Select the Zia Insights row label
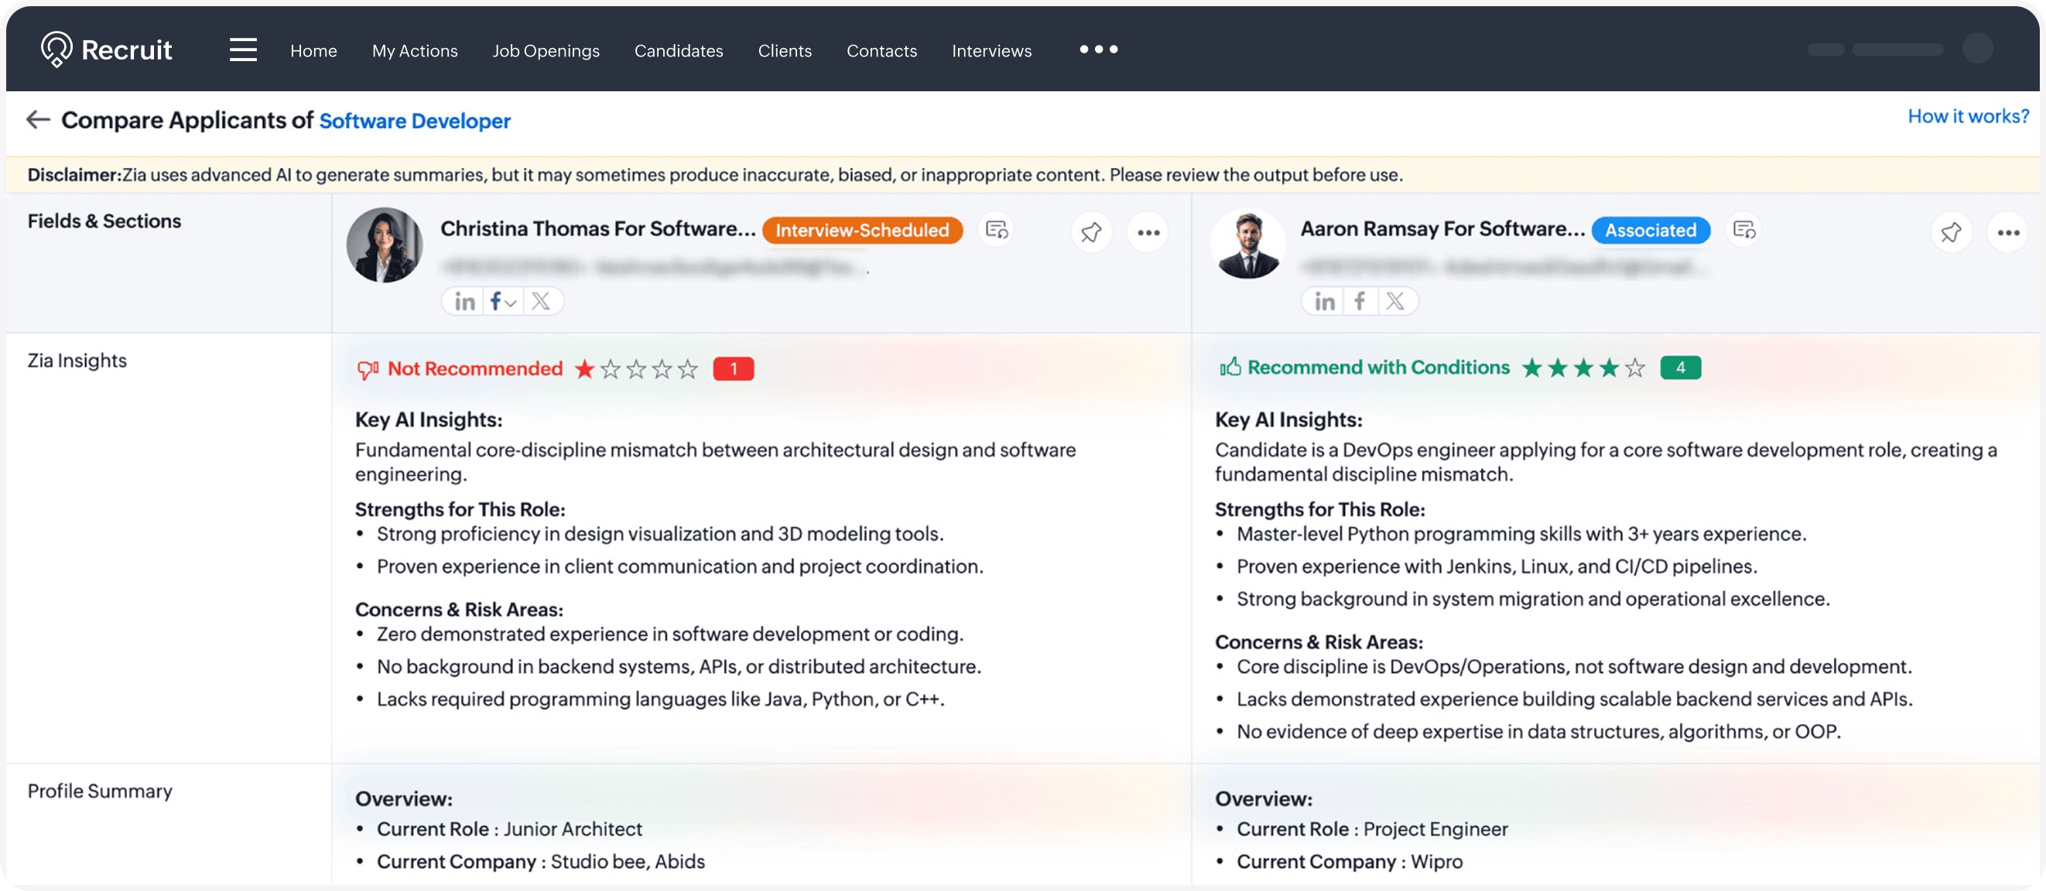The image size is (2046, 891). tap(77, 360)
